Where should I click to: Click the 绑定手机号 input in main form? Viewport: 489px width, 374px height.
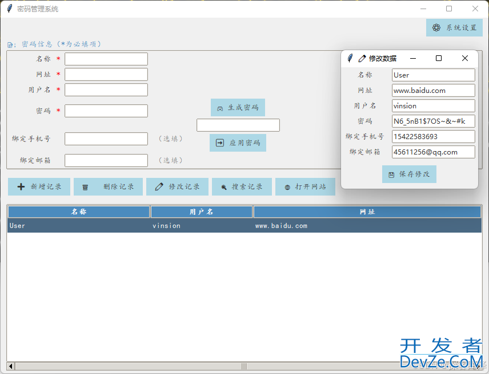106,139
